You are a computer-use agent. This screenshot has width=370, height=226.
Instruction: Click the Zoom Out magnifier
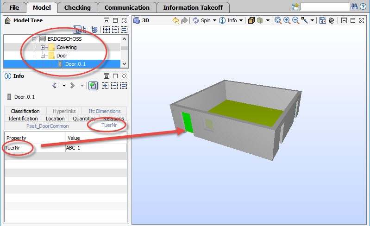click(295, 20)
